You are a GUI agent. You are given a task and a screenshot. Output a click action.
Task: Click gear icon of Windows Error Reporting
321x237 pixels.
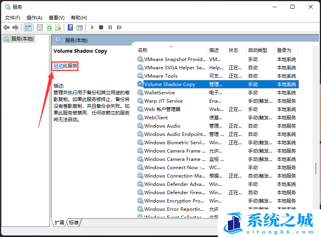point(140,209)
